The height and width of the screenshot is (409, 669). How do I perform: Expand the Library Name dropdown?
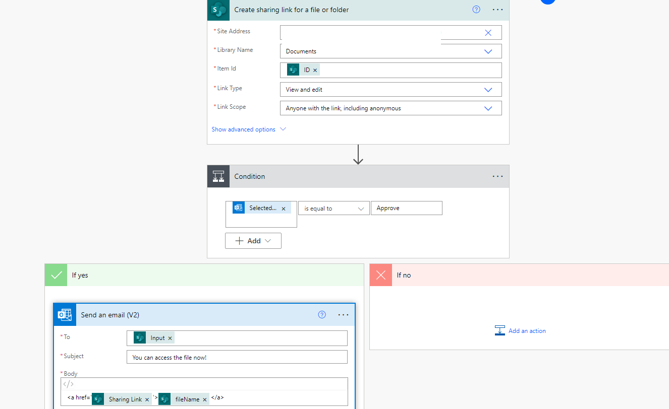[488, 51]
